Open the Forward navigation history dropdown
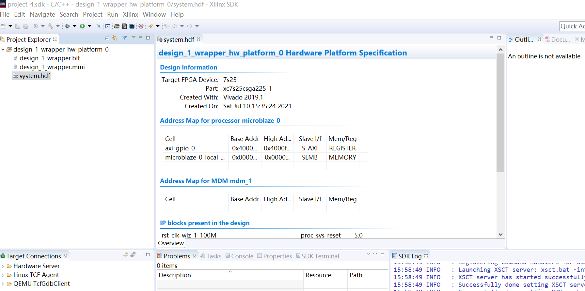The width and height of the screenshot is (585, 291). tap(197, 26)
